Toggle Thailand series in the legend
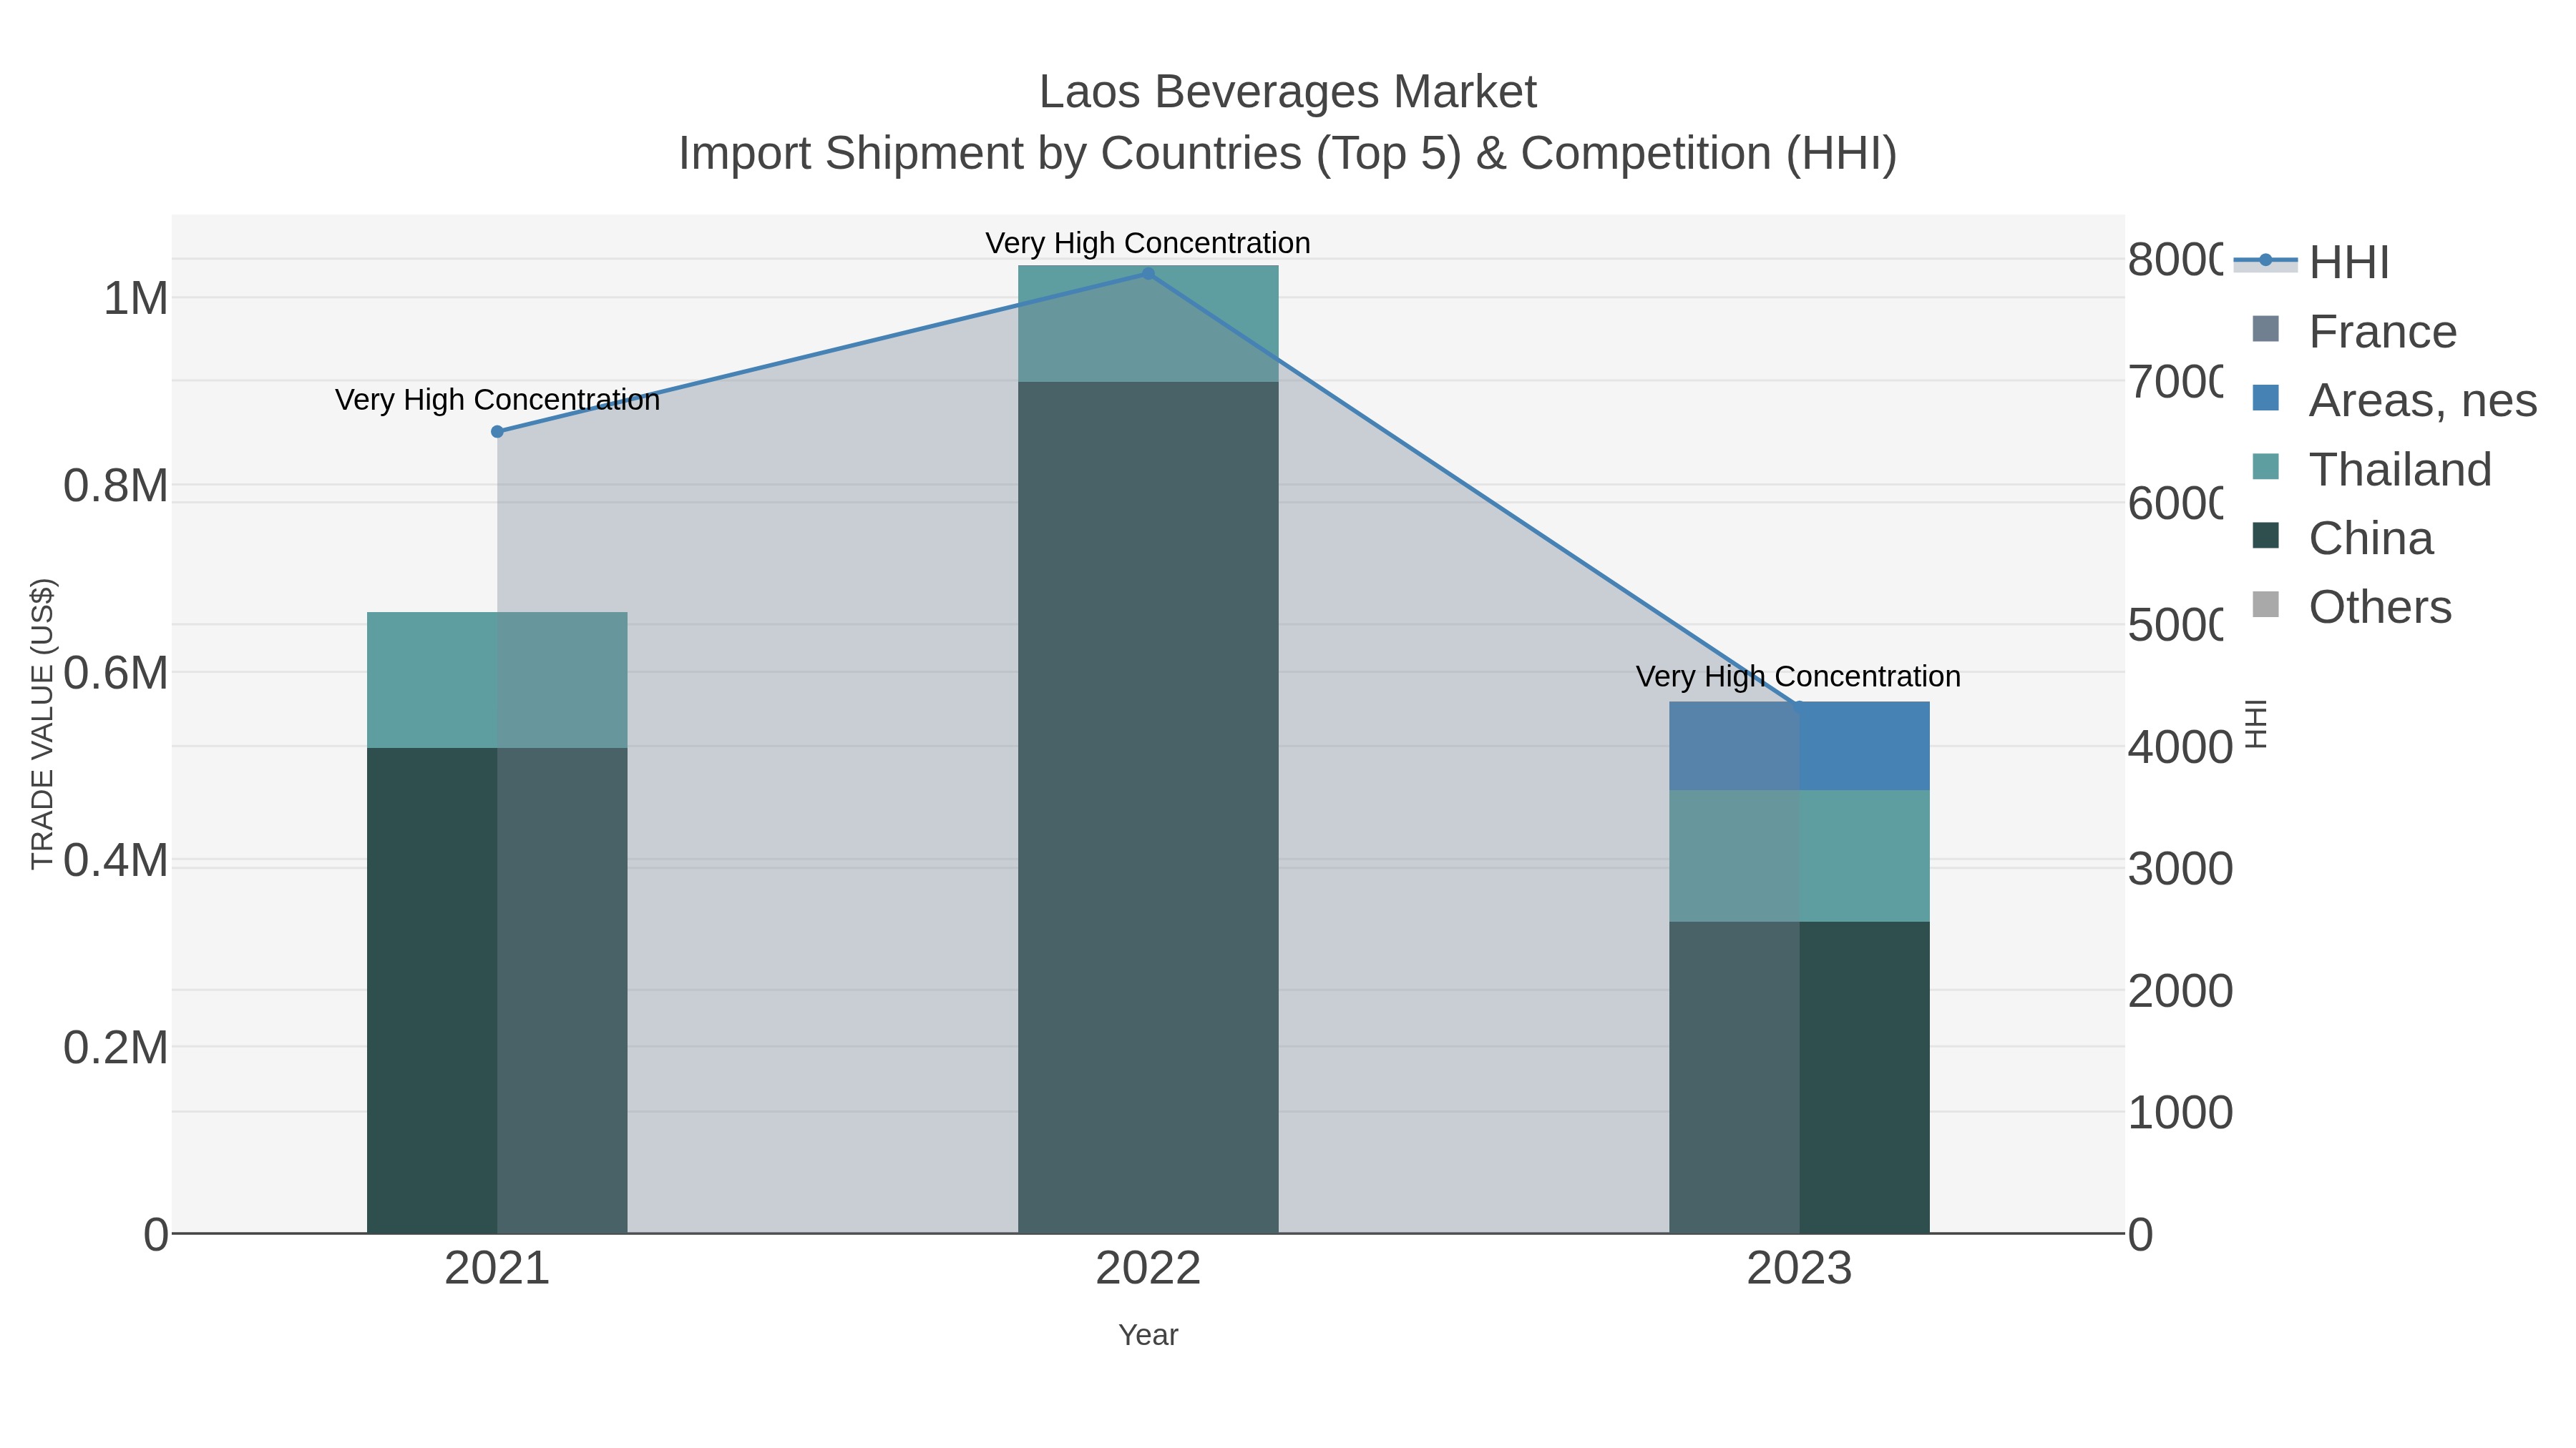This screenshot has height=1448, width=2576. point(2371,468)
